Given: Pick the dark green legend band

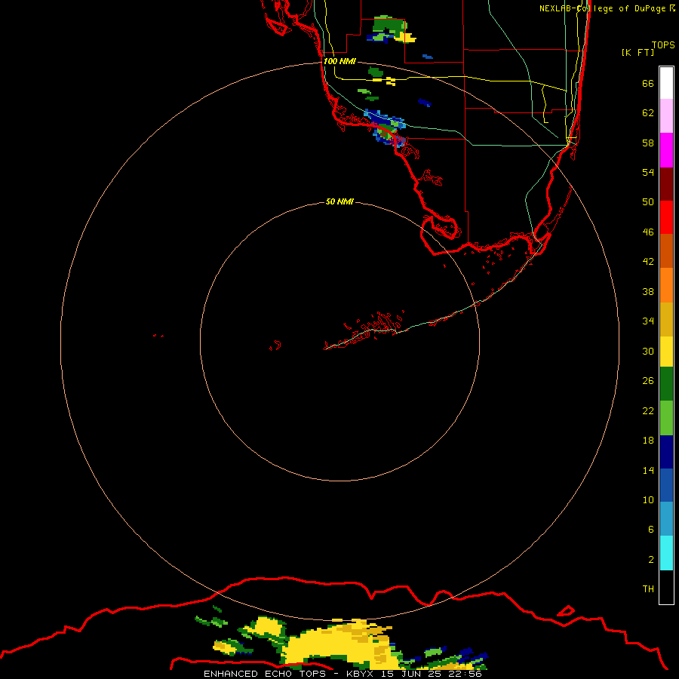Looking at the screenshot, I should click(x=666, y=384).
